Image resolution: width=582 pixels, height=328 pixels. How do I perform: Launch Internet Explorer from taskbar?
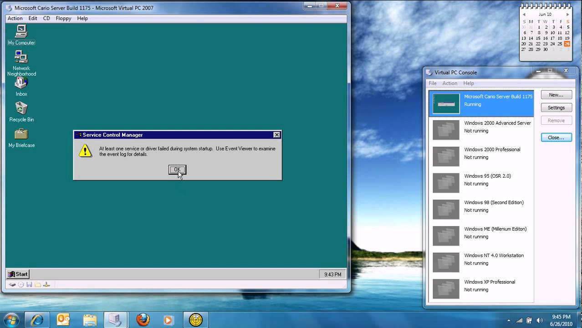point(37,320)
